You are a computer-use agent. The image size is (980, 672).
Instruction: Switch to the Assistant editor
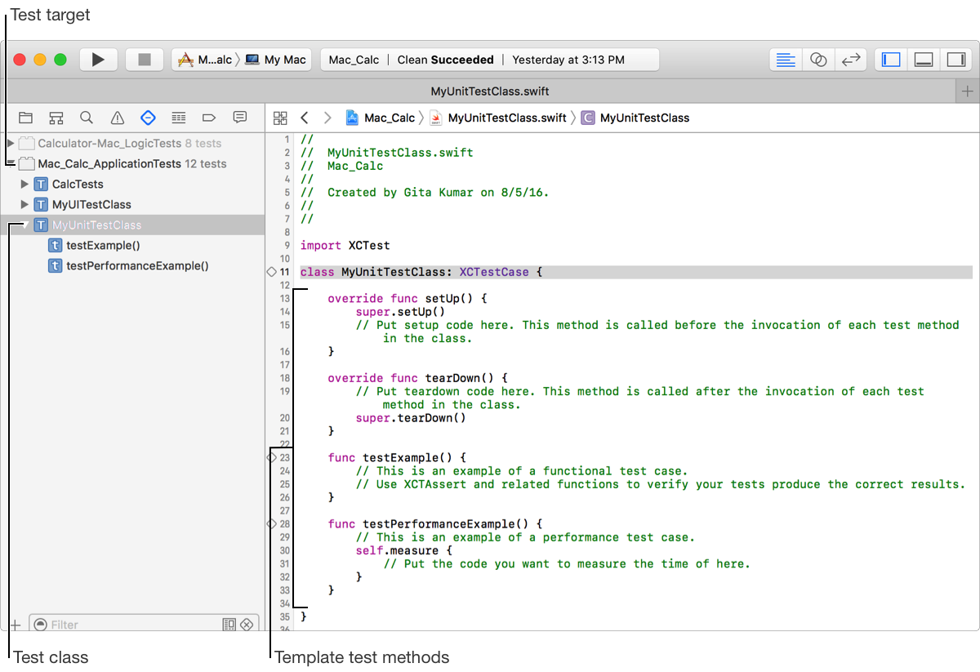[x=818, y=60]
